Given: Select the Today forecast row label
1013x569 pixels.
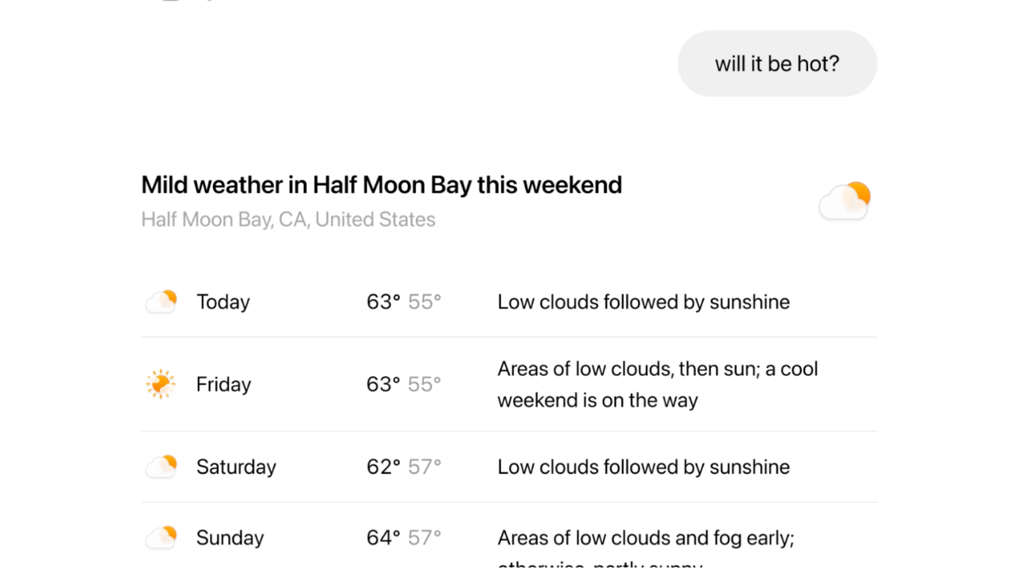Looking at the screenshot, I should tap(223, 302).
